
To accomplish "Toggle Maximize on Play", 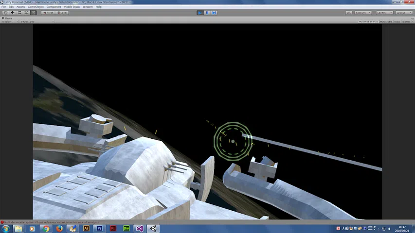I will pyautogui.click(x=368, y=22).
